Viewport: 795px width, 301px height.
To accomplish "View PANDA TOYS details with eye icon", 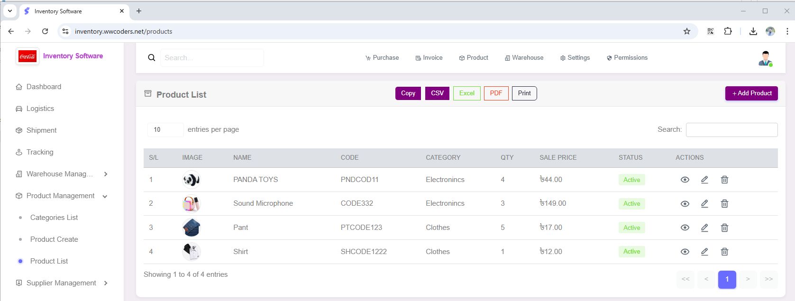I will (x=685, y=180).
